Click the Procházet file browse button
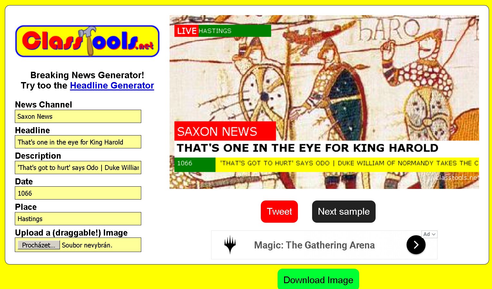492x289 pixels. click(39, 245)
